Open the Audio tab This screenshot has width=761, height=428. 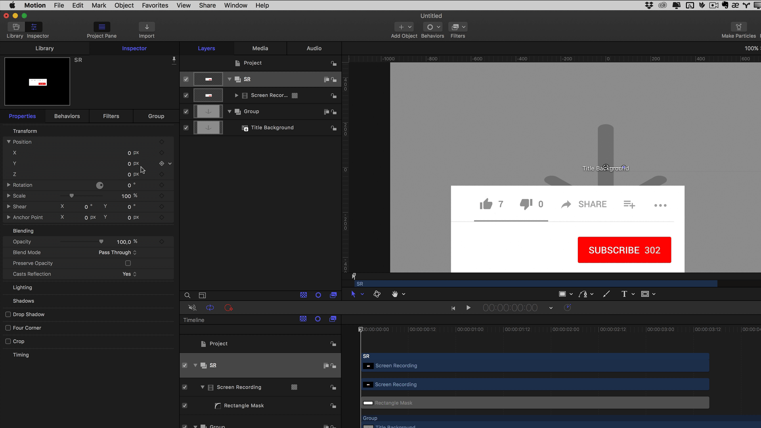314,48
